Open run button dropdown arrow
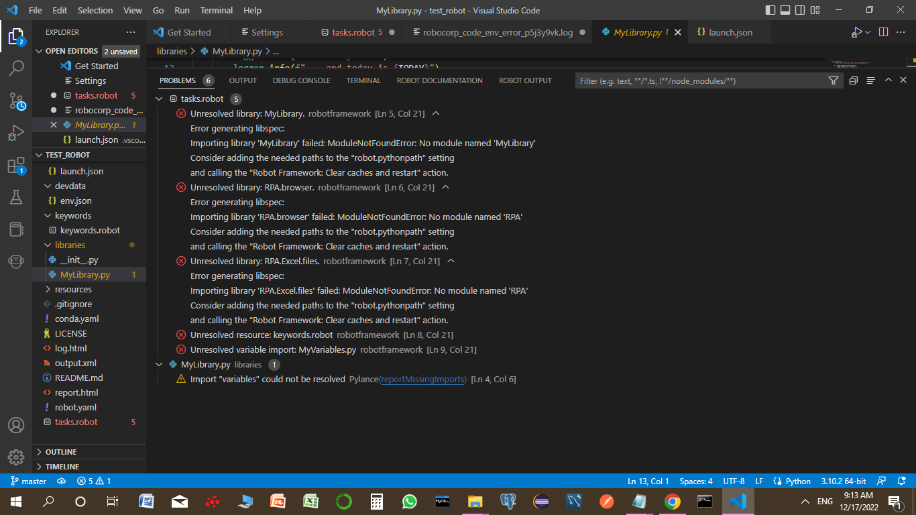This screenshot has width=916, height=515. pyautogui.click(x=868, y=32)
